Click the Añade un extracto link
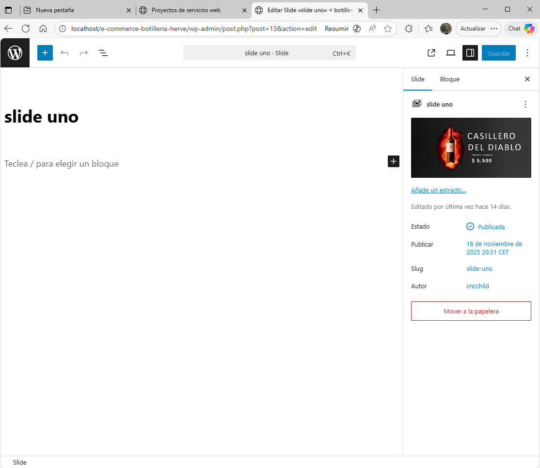 coord(438,190)
